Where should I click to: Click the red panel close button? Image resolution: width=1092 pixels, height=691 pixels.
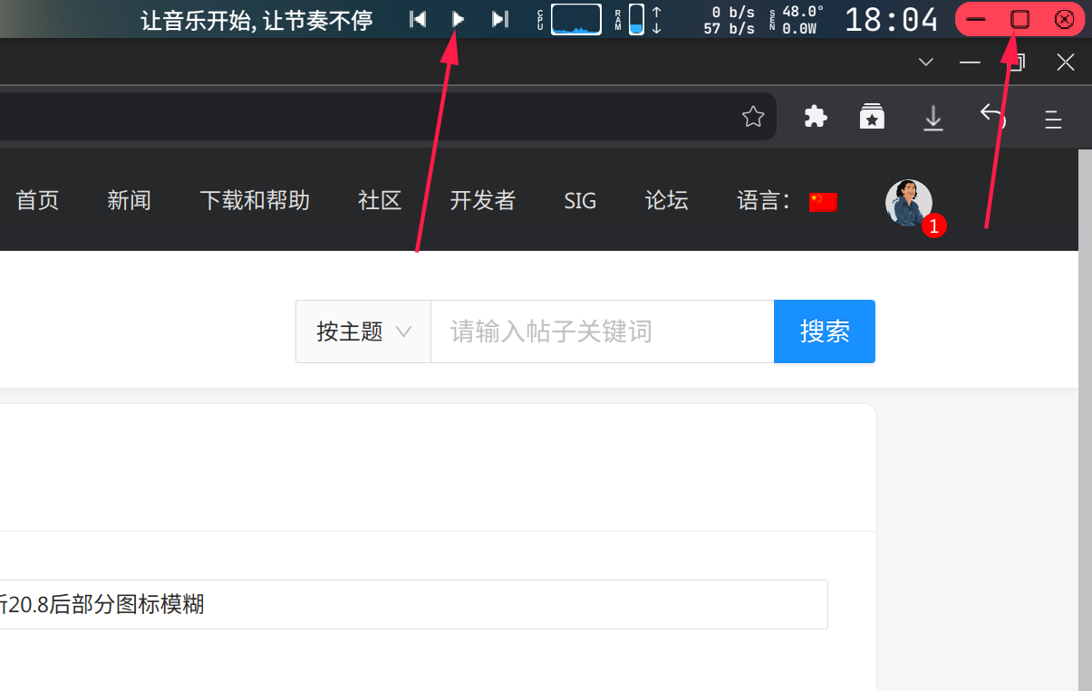1065,19
